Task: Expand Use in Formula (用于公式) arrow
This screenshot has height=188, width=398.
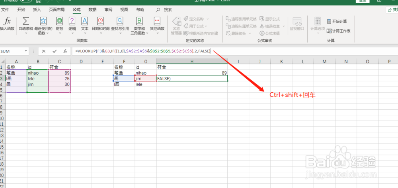Action: (x=206, y=26)
